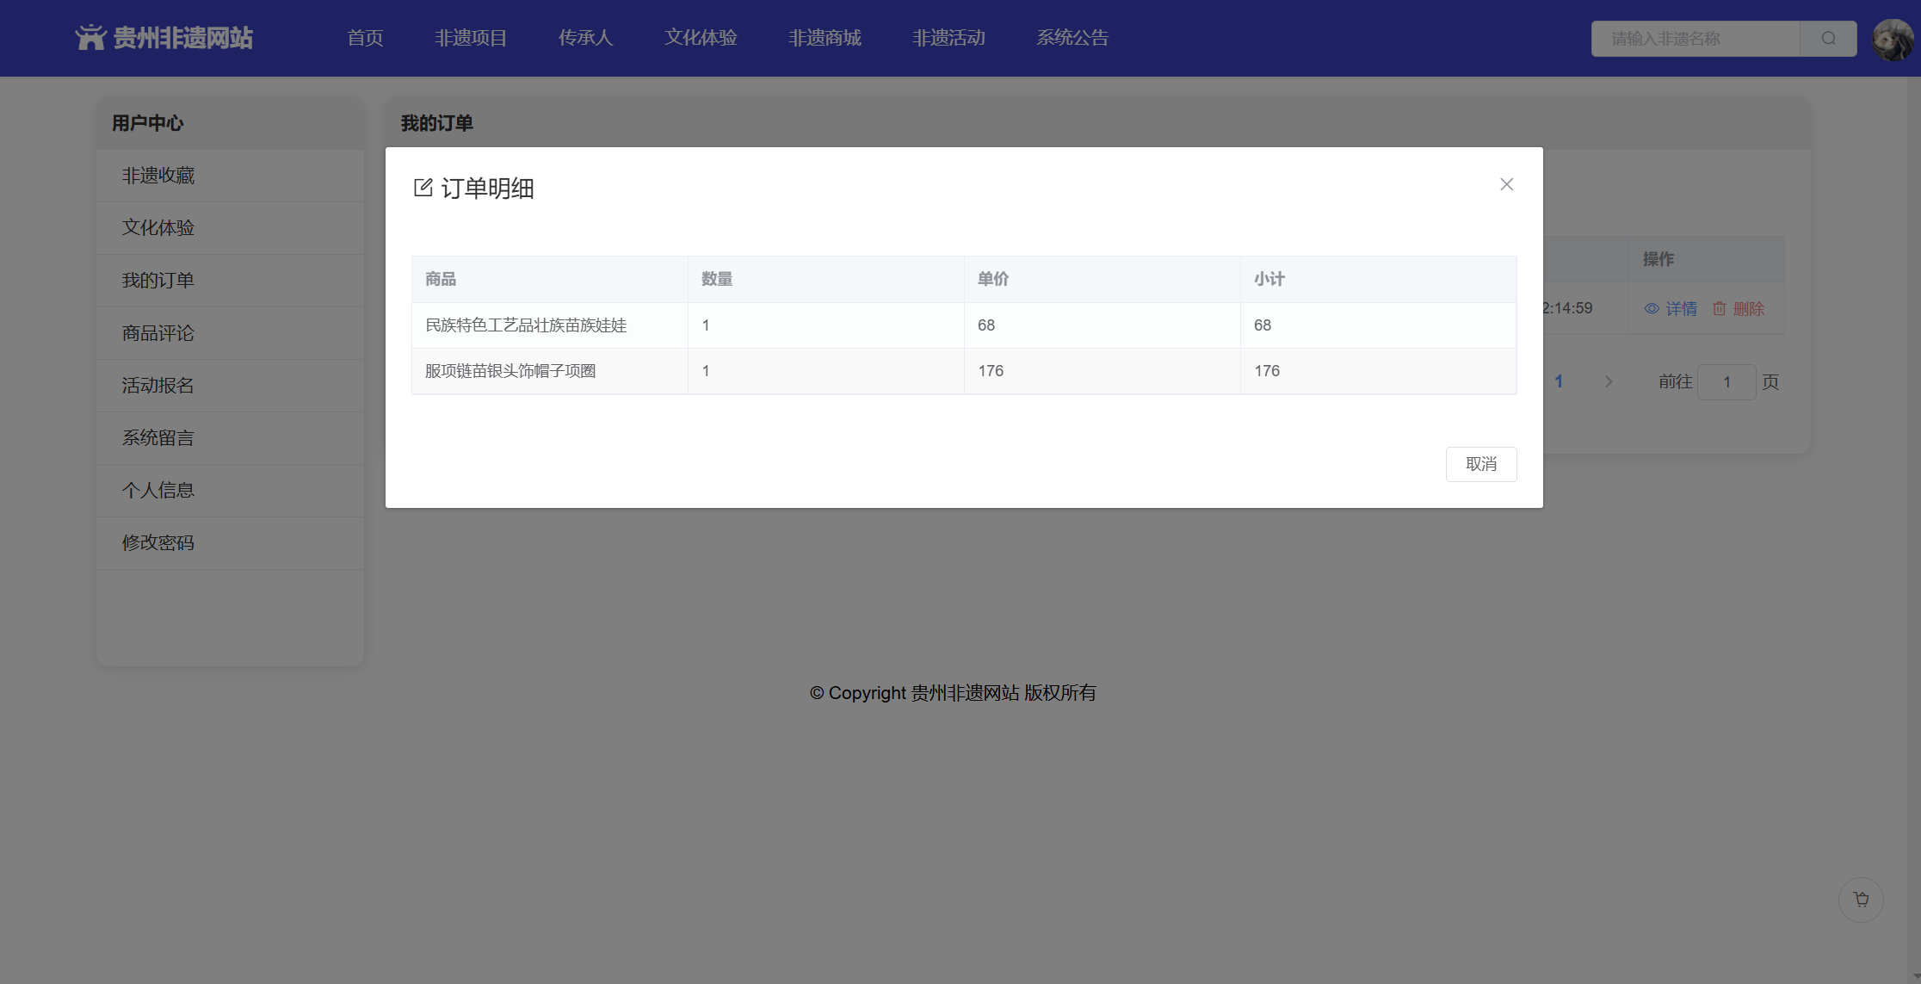Screen dimensions: 1921x984
Task: Click the 贵州非遗网站 logo icon
Action: (x=90, y=37)
